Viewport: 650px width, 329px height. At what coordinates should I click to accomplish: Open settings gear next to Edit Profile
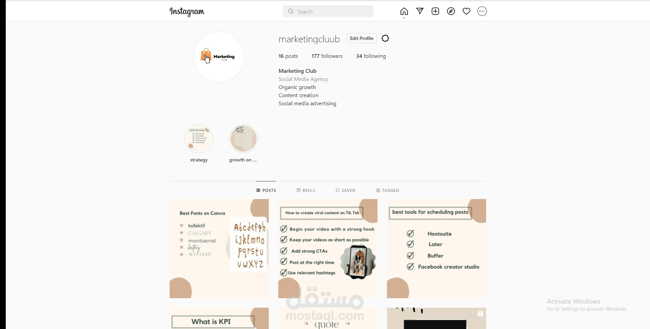pos(385,38)
